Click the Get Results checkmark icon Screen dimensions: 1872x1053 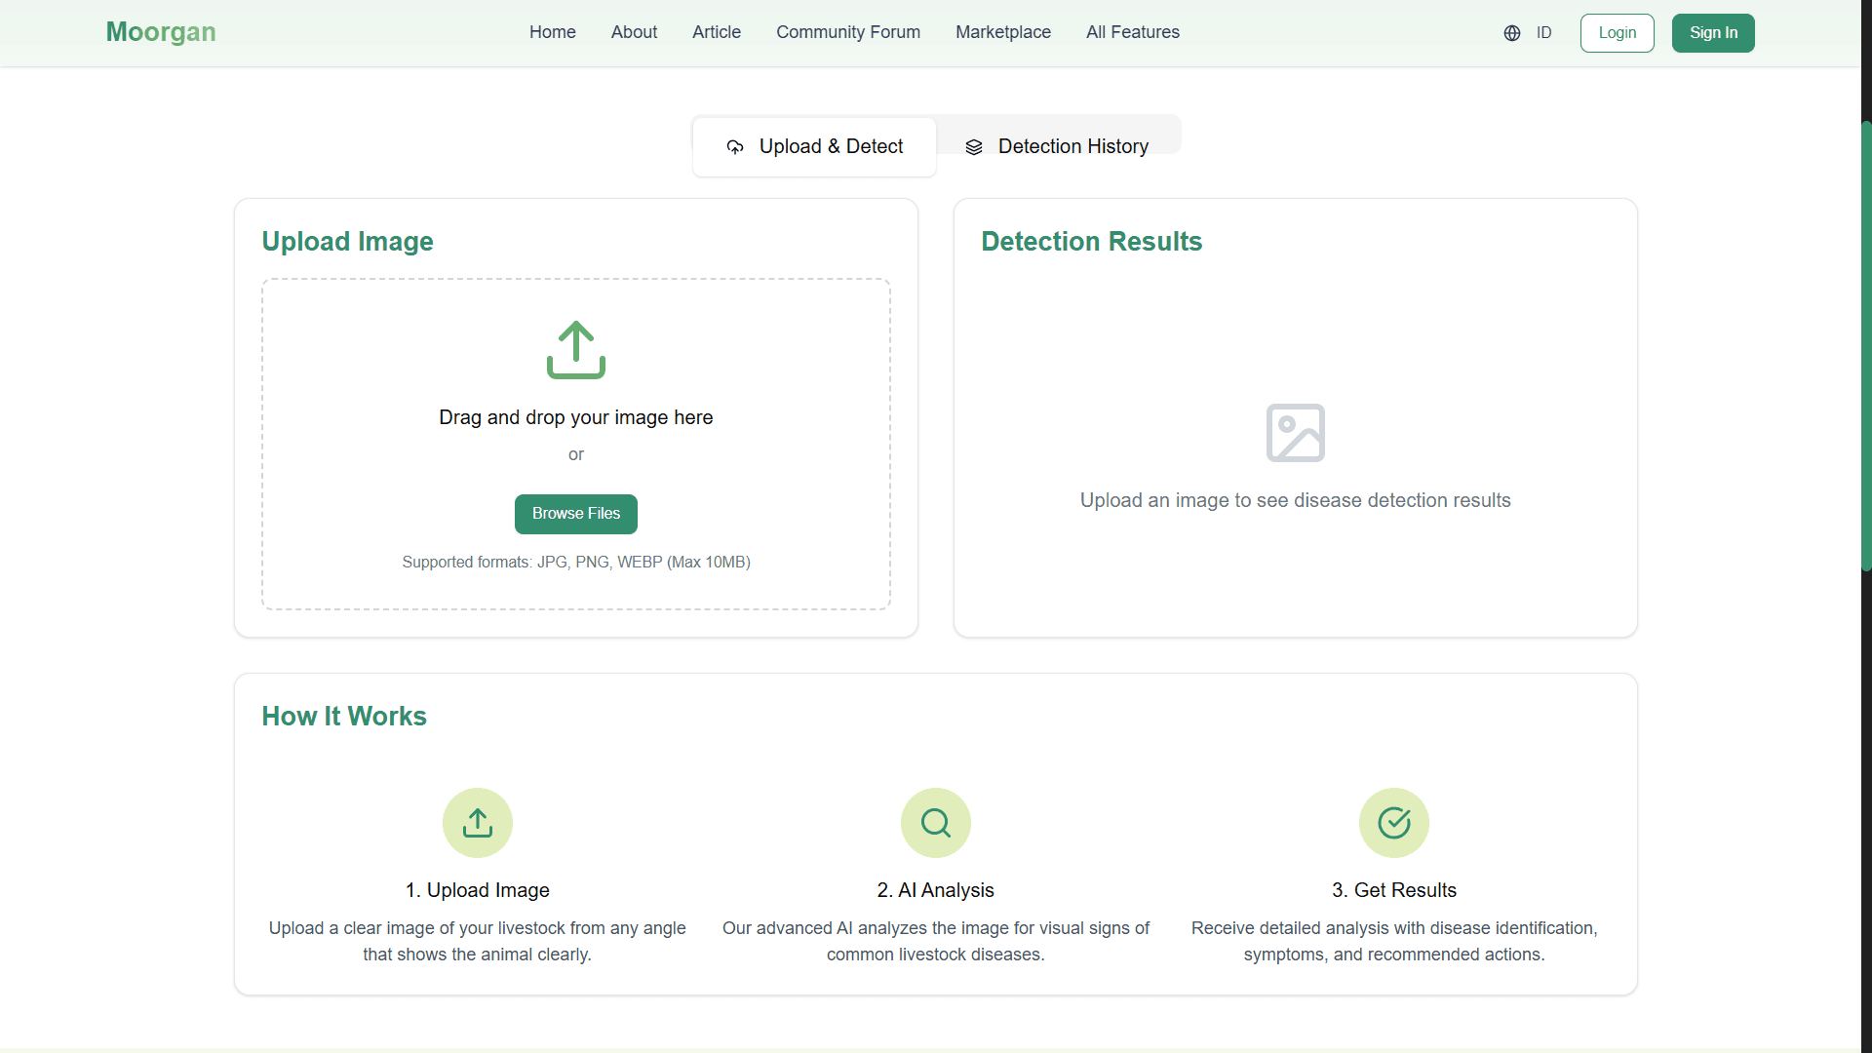pos(1394,823)
